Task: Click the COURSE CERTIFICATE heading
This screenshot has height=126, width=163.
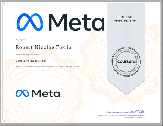Action: click(125, 19)
